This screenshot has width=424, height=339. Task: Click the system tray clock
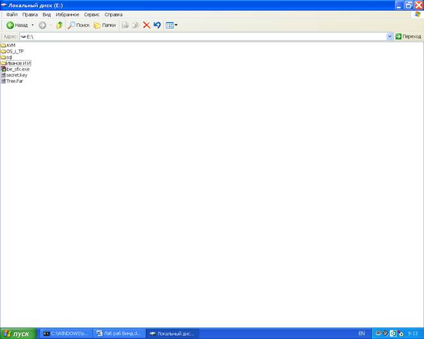click(413, 334)
